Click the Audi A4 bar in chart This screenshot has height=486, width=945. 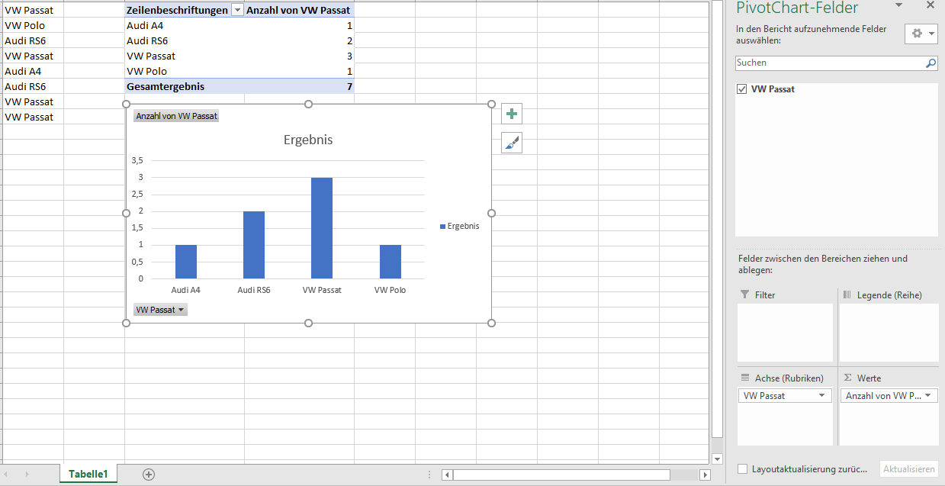coord(186,262)
